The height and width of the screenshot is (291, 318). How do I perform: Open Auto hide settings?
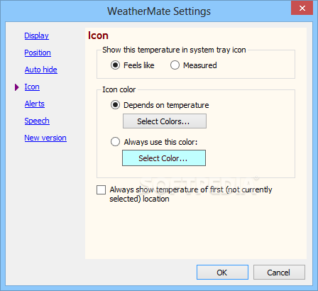point(41,70)
